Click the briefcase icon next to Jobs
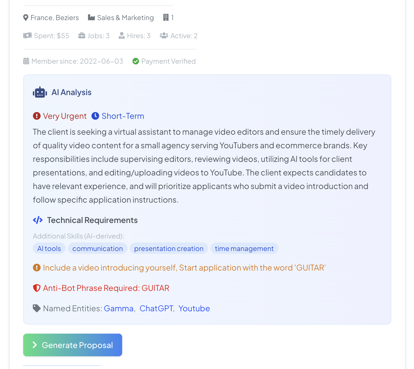This screenshot has height=369, width=414. [82, 36]
